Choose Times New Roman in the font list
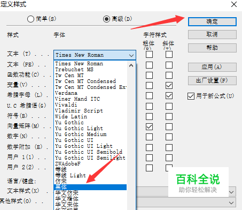 [90, 64]
